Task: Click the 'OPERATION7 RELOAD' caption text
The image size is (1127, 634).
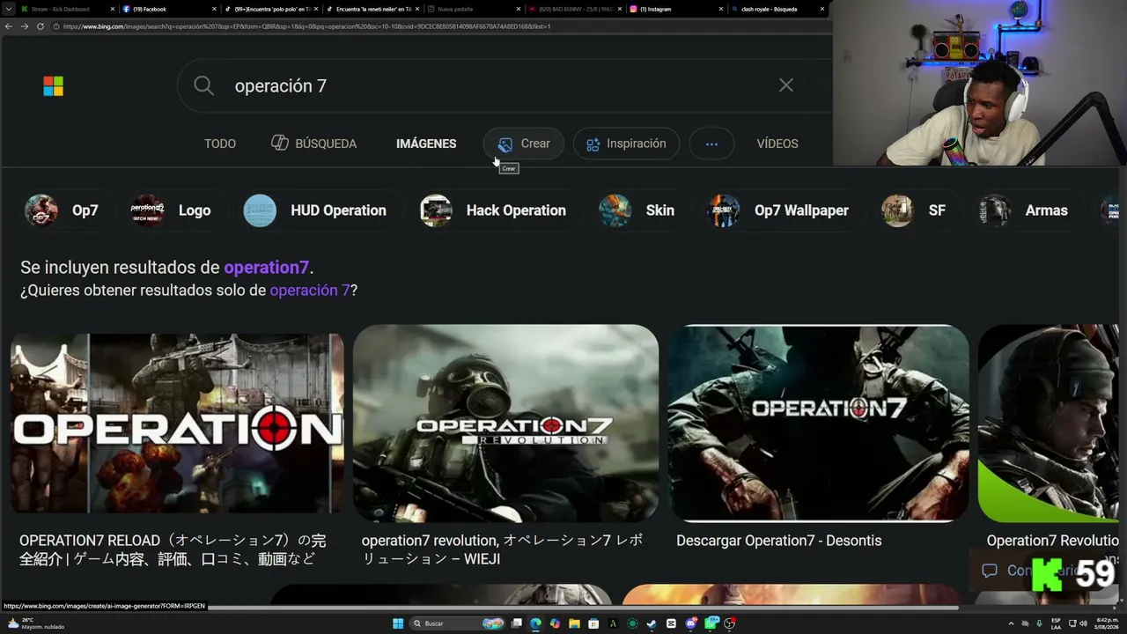Action: [x=173, y=549]
